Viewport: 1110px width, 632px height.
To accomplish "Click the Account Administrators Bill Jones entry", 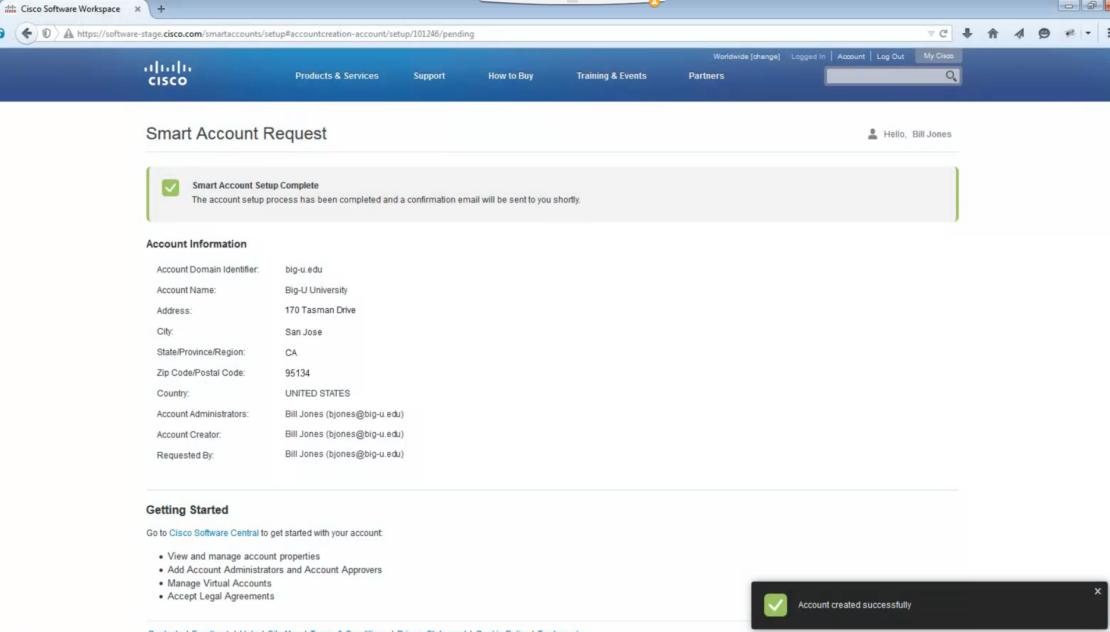I will (x=344, y=414).
